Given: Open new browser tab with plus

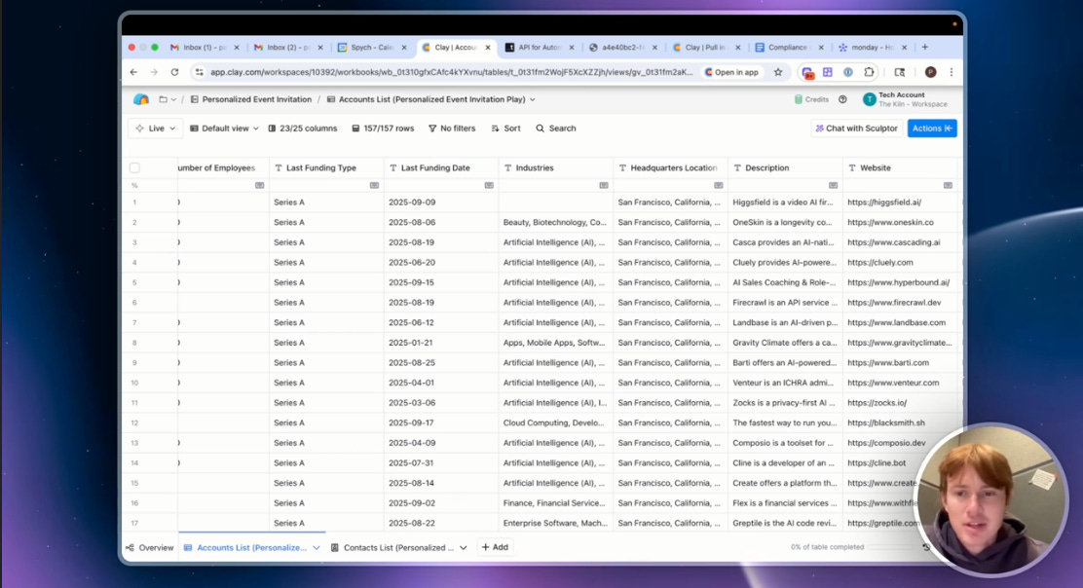Looking at the screenshot, I should point(925,47).
